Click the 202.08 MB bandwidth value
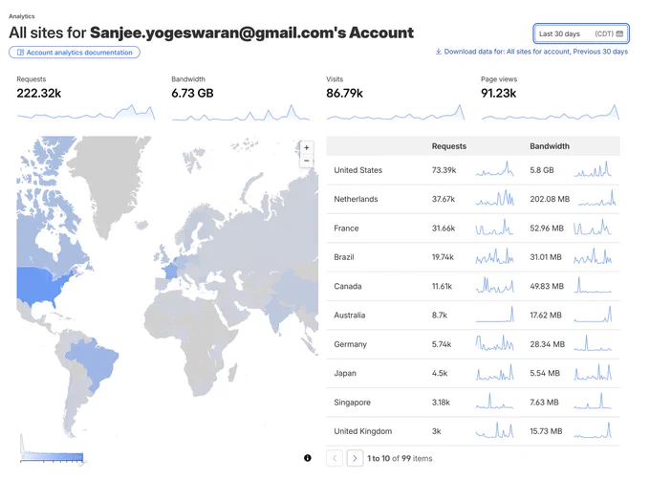650x480 pixels. click(x=550, y=200)
